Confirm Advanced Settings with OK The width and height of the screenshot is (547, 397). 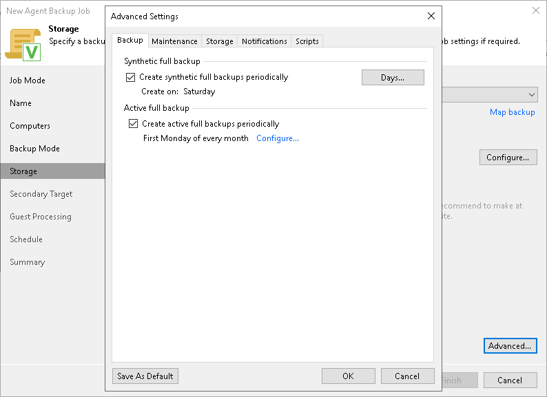coord(348,376)
